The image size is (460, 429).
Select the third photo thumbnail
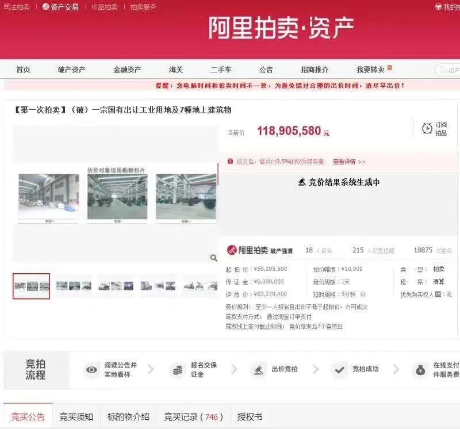116,286
